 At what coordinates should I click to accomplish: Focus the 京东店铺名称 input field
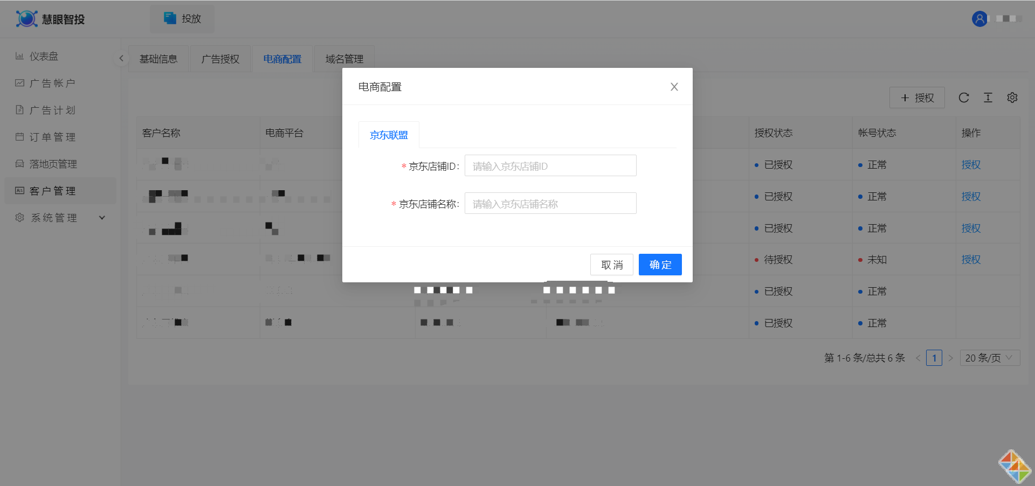click(x=550, y=204)
